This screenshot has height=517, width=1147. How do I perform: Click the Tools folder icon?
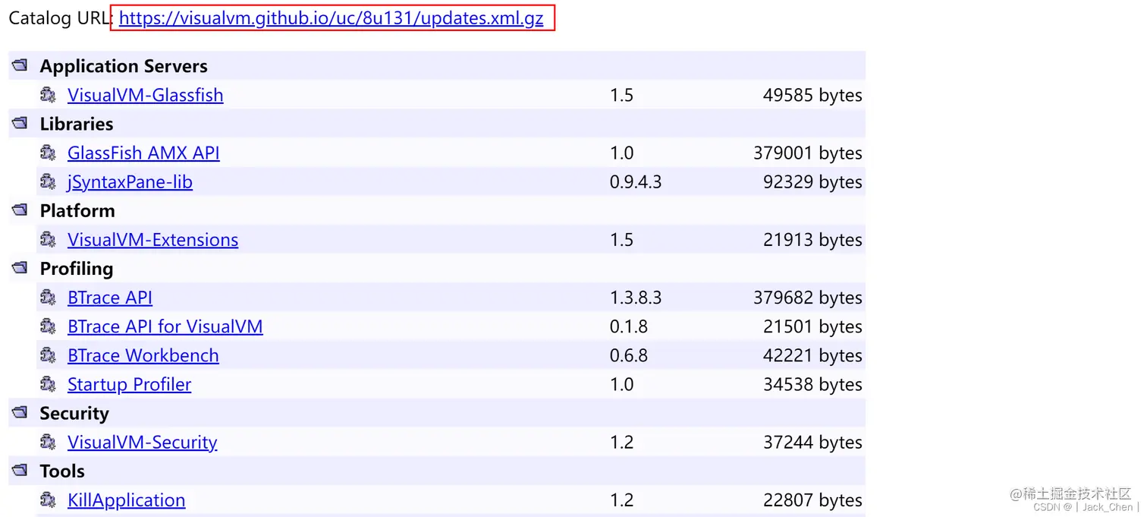[x=20, y=470]
